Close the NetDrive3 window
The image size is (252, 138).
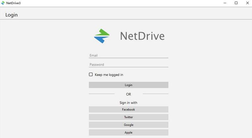tap(248, 3)
